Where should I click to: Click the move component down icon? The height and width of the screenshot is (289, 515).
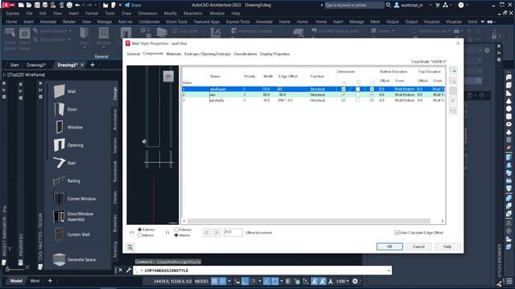click(453, 100)
